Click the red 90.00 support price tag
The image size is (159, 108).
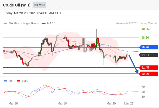(148, 74)
